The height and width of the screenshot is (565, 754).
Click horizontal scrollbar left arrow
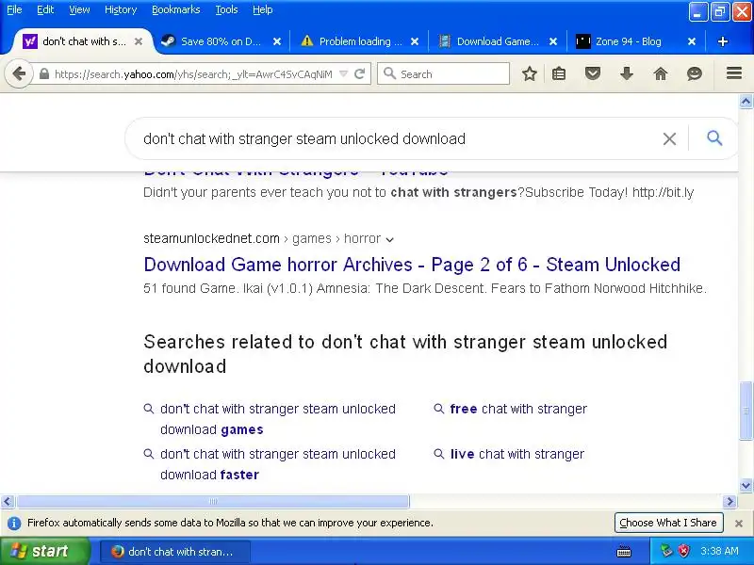(7, 502)
